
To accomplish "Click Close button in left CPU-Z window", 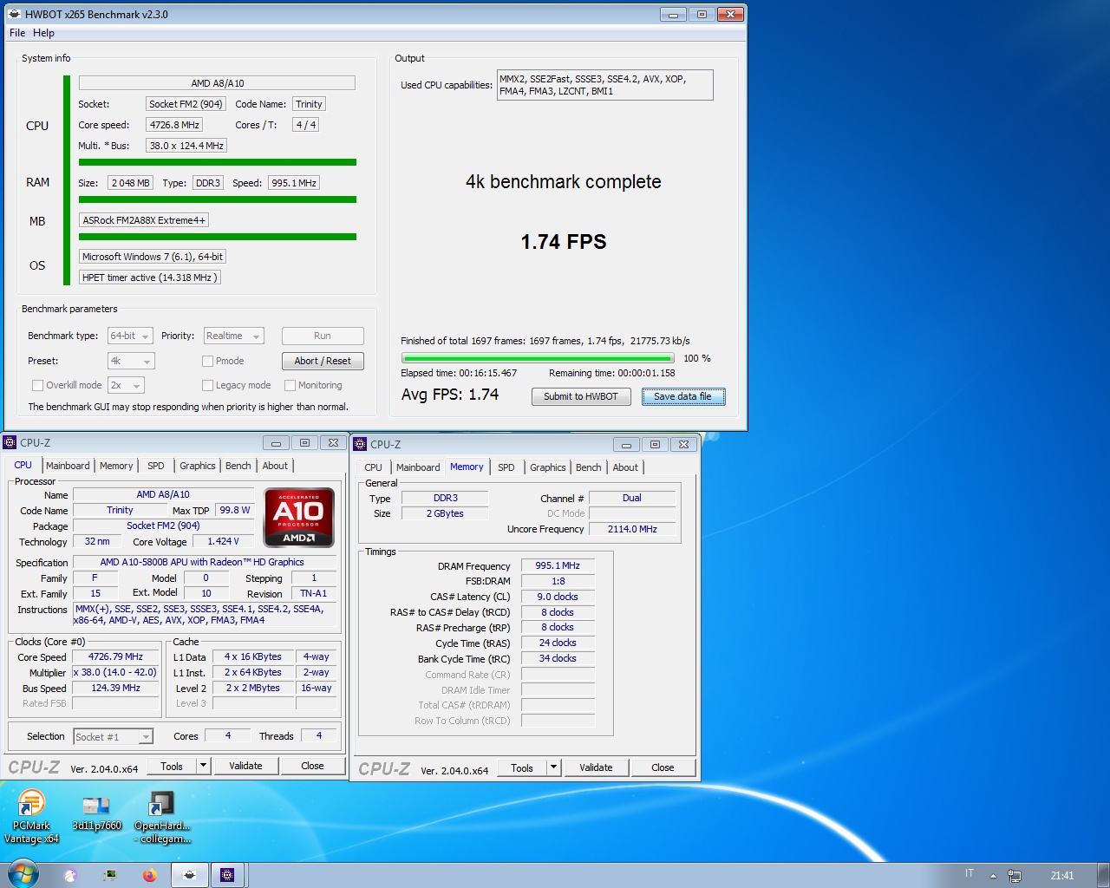I will click(312, 766).
